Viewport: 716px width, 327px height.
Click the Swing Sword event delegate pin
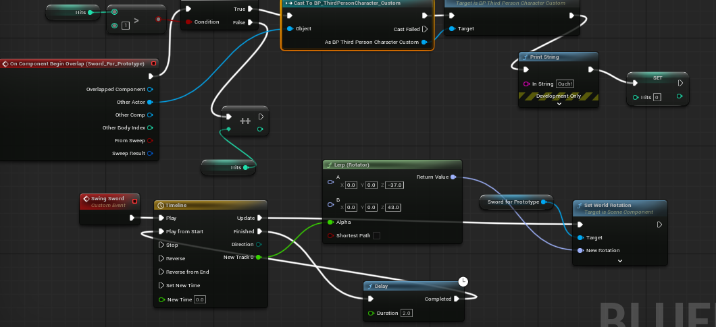pyautogui.click(x=134, y=201)
